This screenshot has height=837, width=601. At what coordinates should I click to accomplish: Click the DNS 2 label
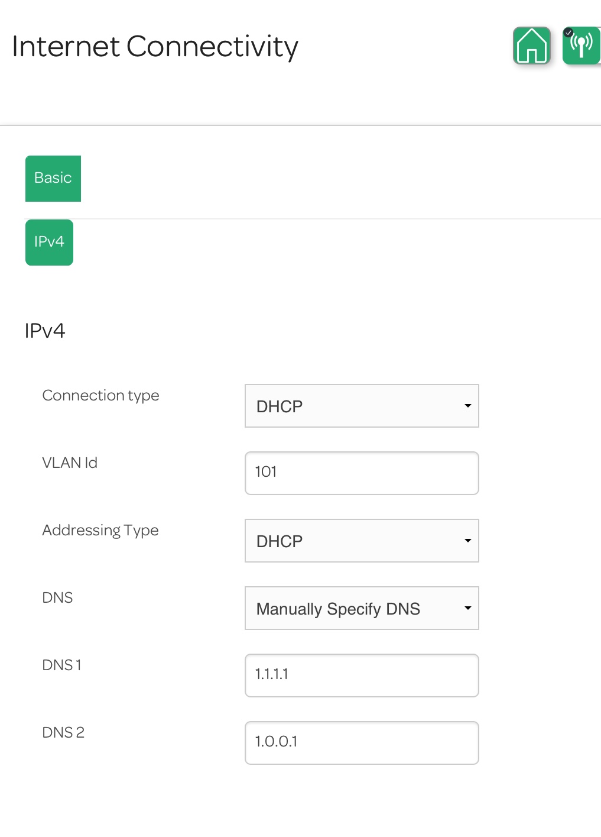pos(63,732)
